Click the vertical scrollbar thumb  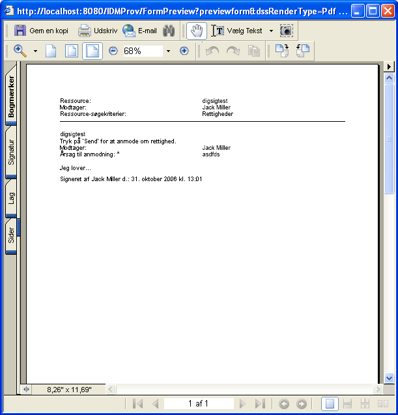point(389,139)
